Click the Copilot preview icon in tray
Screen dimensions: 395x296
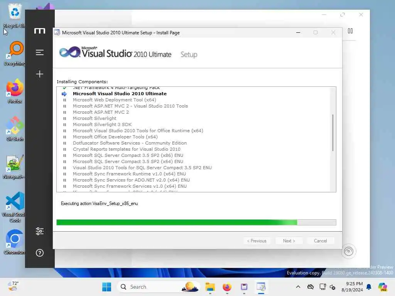pos(383,287)
